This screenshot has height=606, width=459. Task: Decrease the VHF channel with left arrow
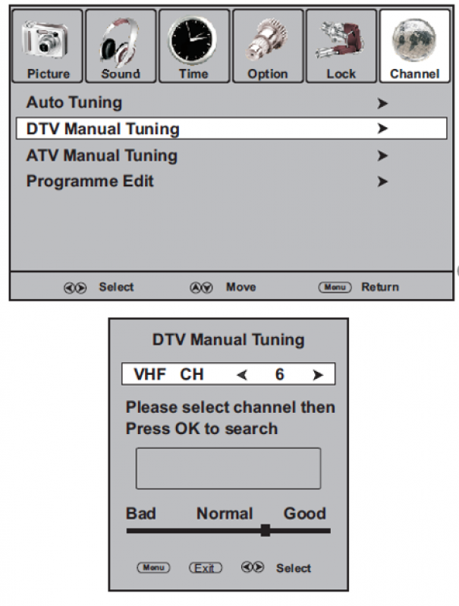click(x=242, y=374)
